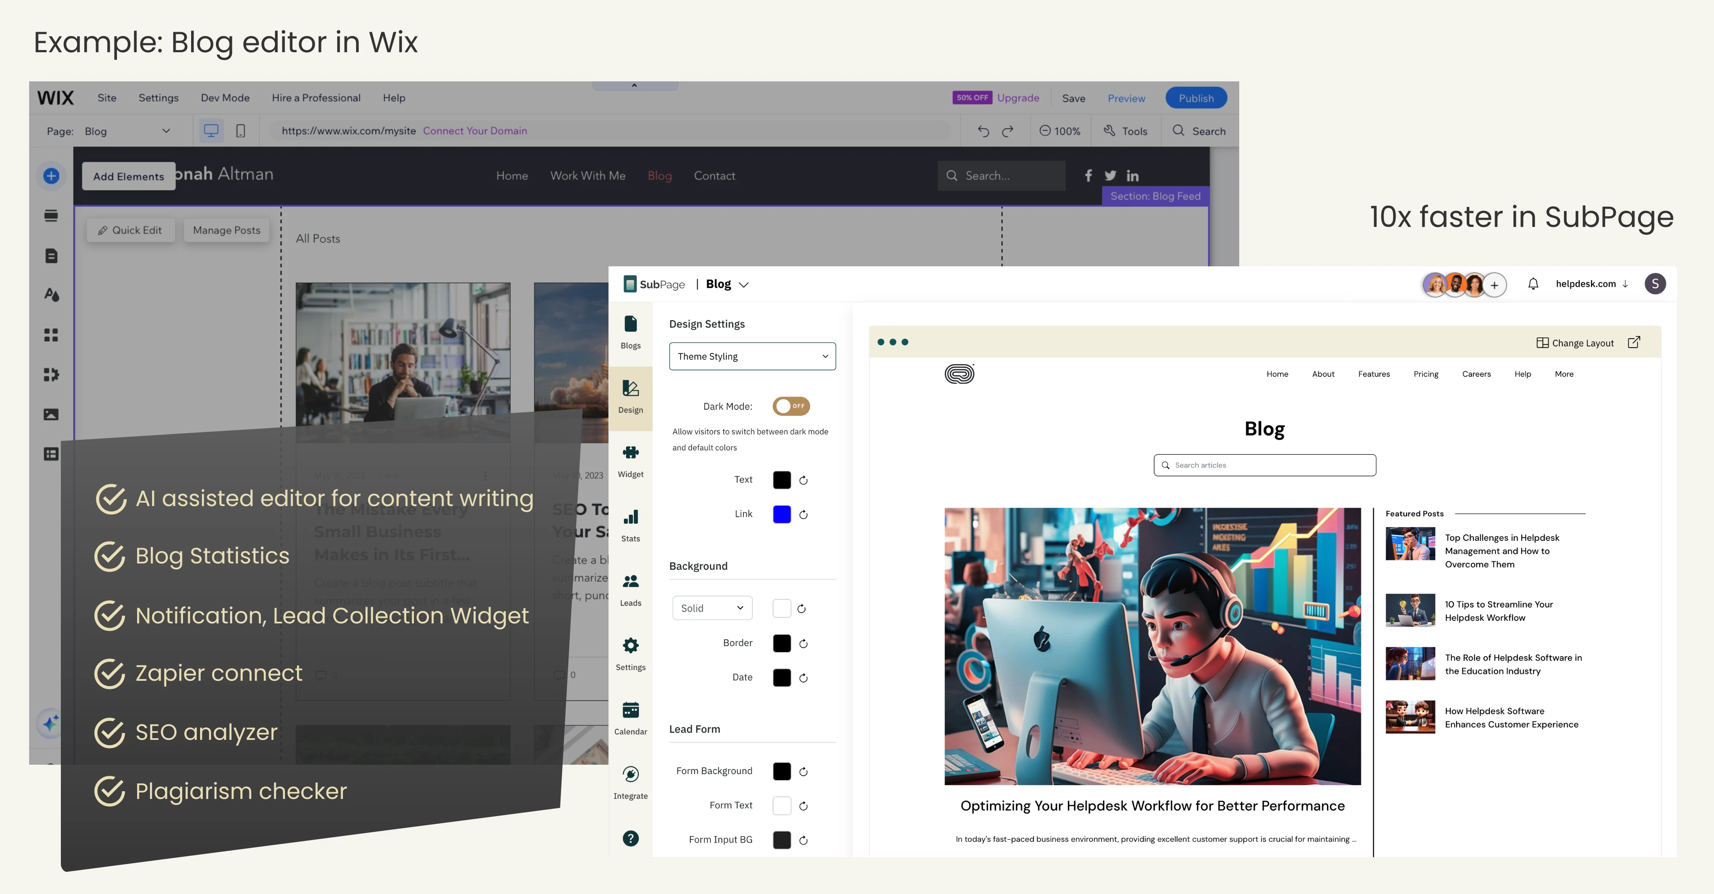Open Pricing in the blog preview nav
Viewport: 1714px width, 894px height.
click(1425, 374)
